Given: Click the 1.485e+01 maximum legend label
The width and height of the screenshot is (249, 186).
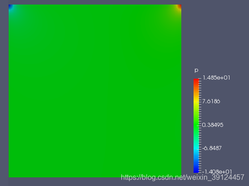Looking at the screenshot, I should pyautogui.click(x=216, y=78).
